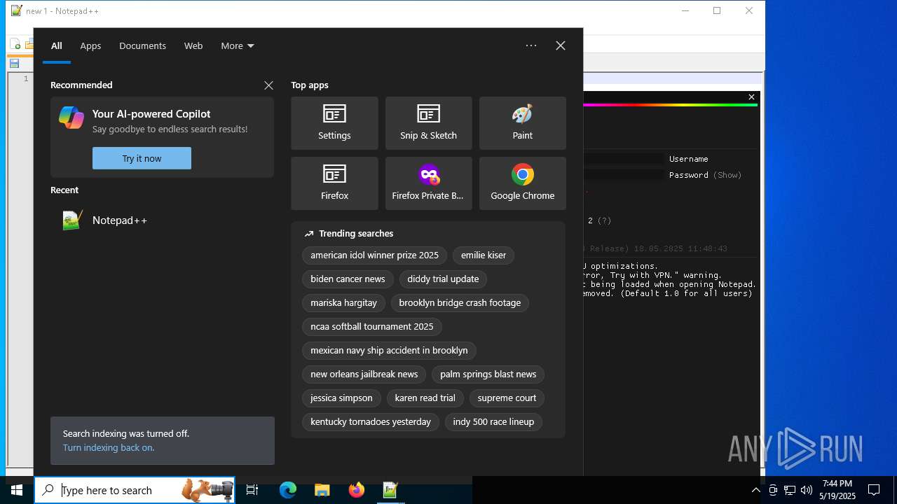Open the Firefox top app tile
Image resolution: width=897 pixels, height=504 pixels.
point(334,183)
